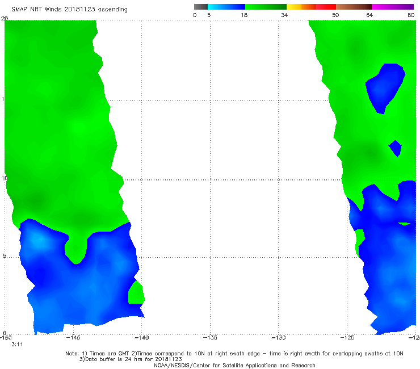Click the color bar label '50'

(x=335, y=15)
